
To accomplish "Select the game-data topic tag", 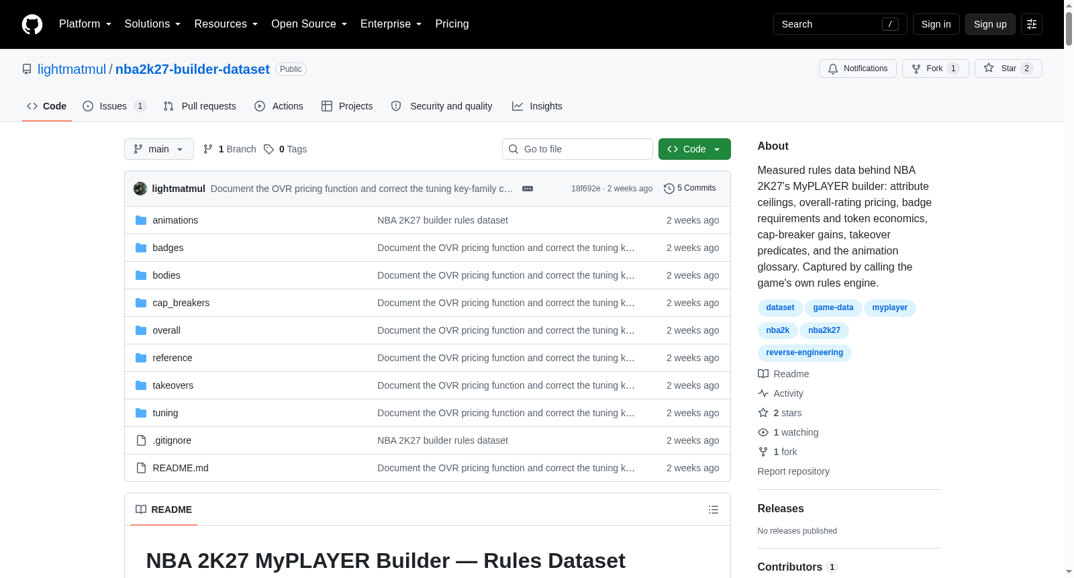I will (833, 307).
